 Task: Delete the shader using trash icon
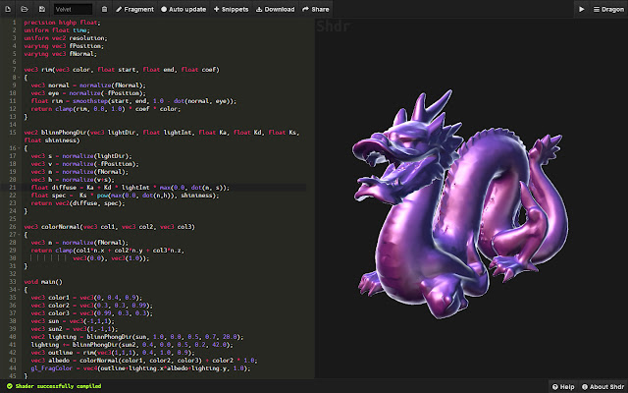pyautogui.click(x=105, y=9)
